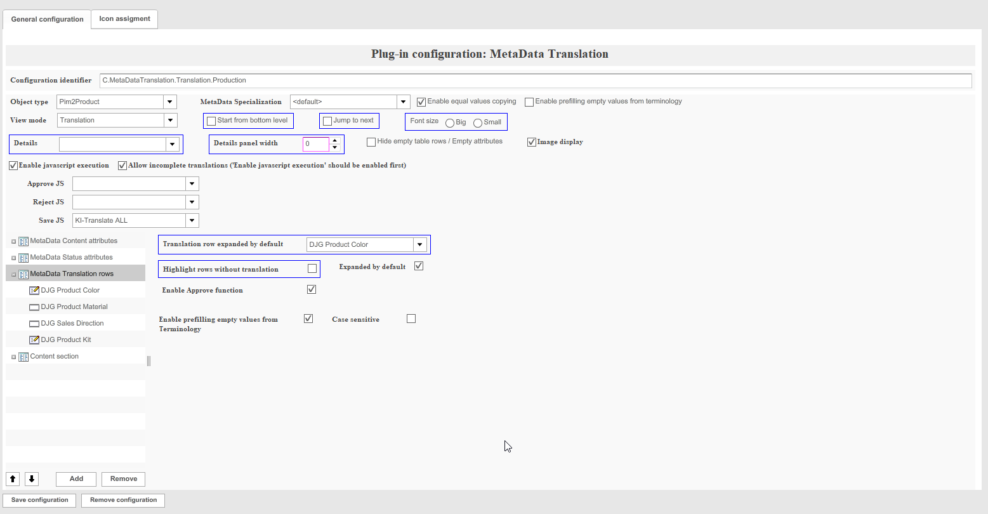Select the DJG Product Color edit-attribute icon

(x=34, y=290)
